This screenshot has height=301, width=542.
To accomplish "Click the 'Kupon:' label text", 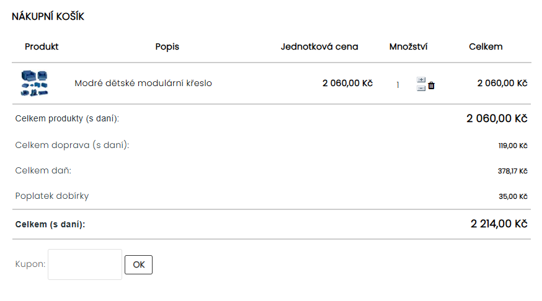I will [x=30, y=264].
